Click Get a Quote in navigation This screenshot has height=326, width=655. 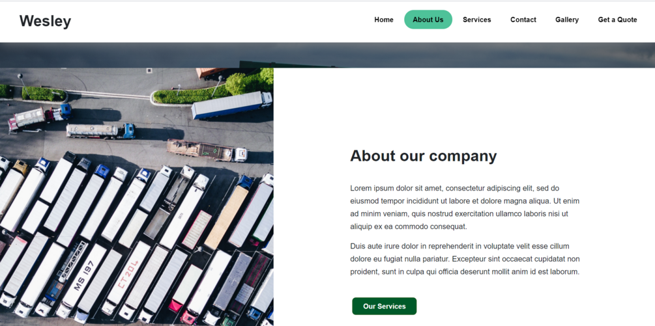[x=617, y=20]
